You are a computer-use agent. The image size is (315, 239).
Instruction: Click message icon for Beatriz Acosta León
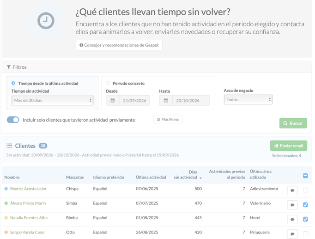(292, 190)
